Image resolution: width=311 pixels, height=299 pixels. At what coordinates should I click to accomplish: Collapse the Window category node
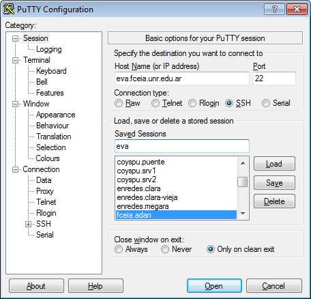point(15,104)
